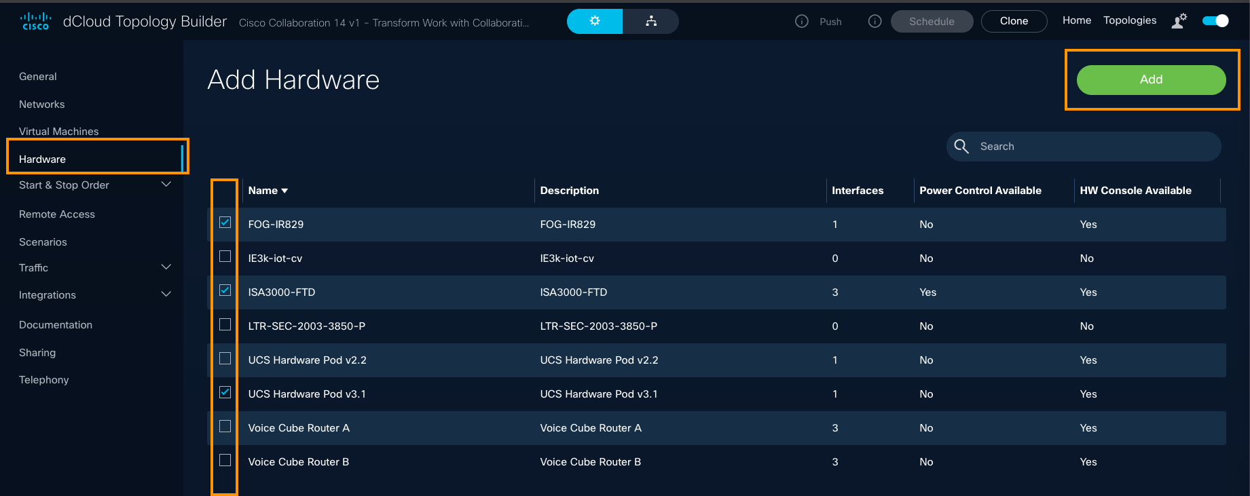The width and height of the screenshot is (1250, 496).
Task: Expand the Traffic chevron
Action: (x=166, y=267)
